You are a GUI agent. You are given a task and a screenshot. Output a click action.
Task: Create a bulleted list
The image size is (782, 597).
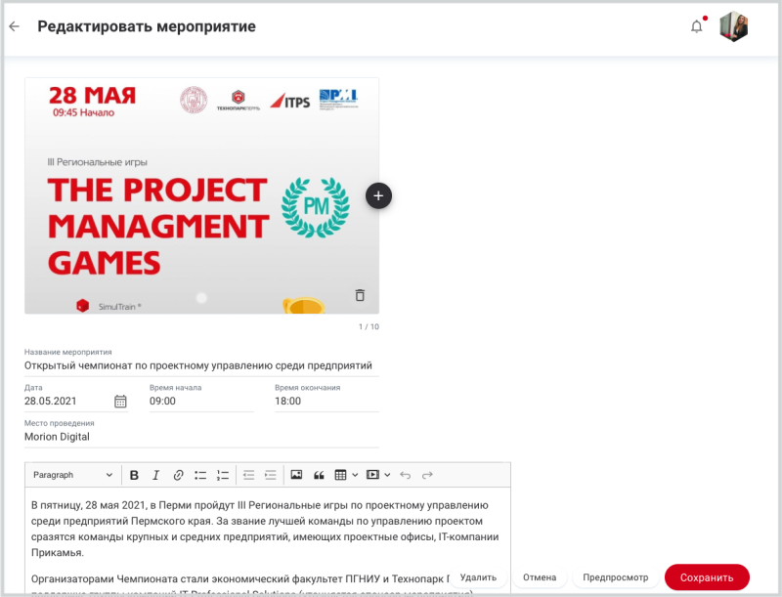point(200,475)
